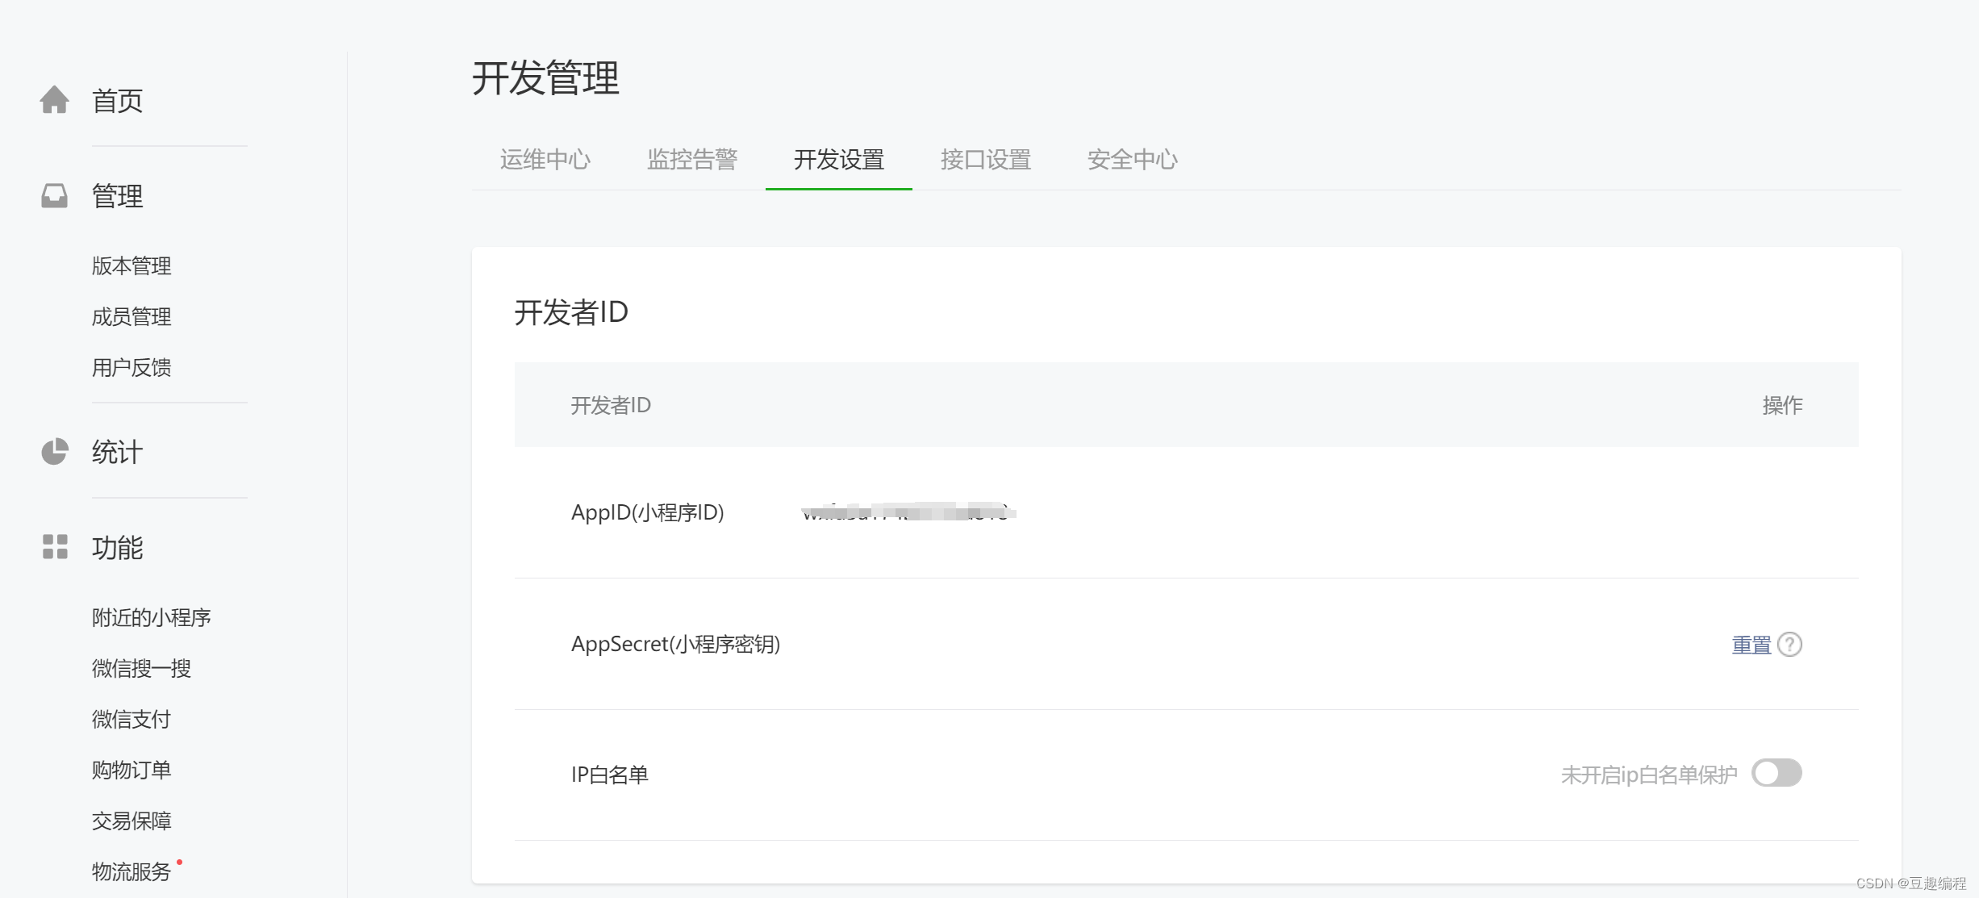Switch to the 运维中心 tab
This screenshot has width=1979, height=898.
pyautogui.click(x=545, y=160)
